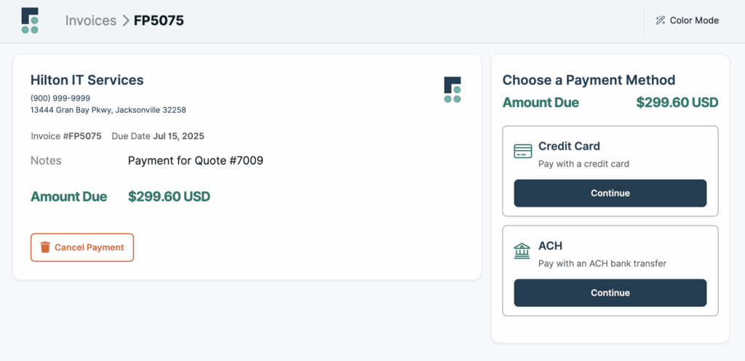Image resolution: width=745 pixels, height=361 pixels.
Task: Click the phone number (900) 999-9999
Action: (60, 98)
